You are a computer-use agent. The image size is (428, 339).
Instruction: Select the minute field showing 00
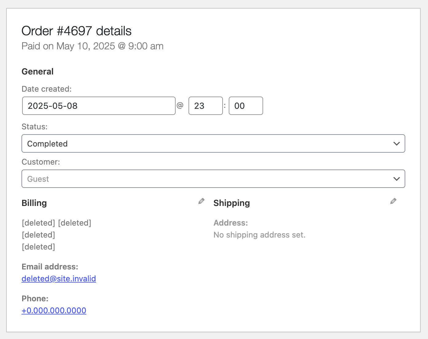point(246,106)
